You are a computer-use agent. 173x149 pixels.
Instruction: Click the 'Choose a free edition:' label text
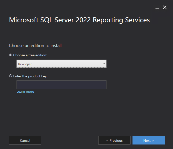pyautogui.click(x=30, y=55)
